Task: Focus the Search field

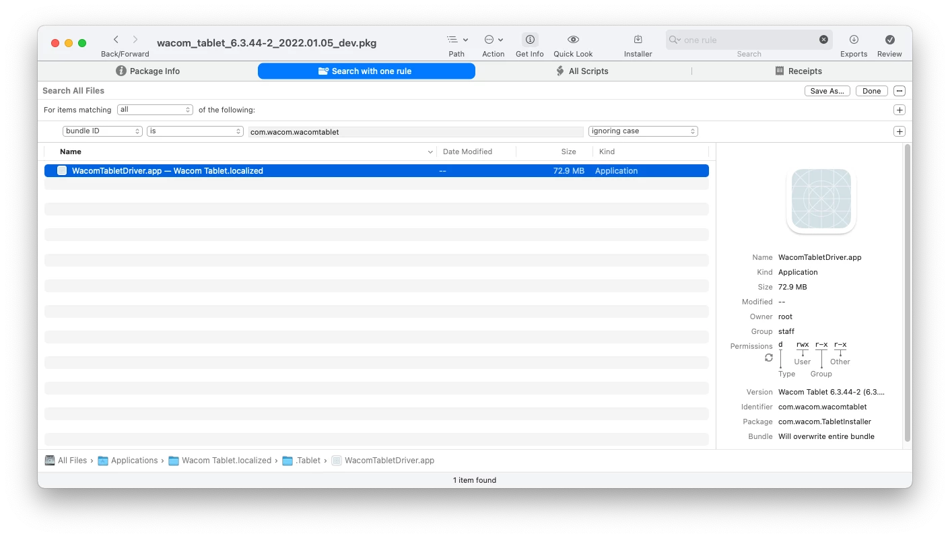Action: (749, 40)
